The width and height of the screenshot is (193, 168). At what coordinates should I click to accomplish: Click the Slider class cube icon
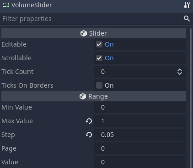coord(84,33)
